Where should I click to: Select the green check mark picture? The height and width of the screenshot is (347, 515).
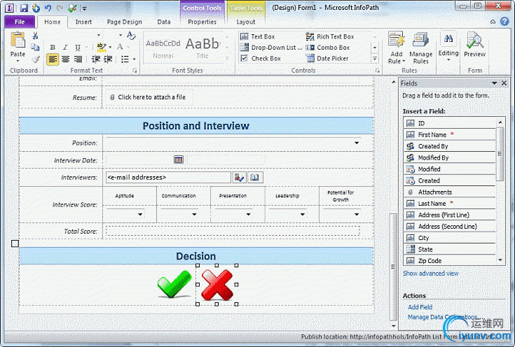click(x=174, y=284)
